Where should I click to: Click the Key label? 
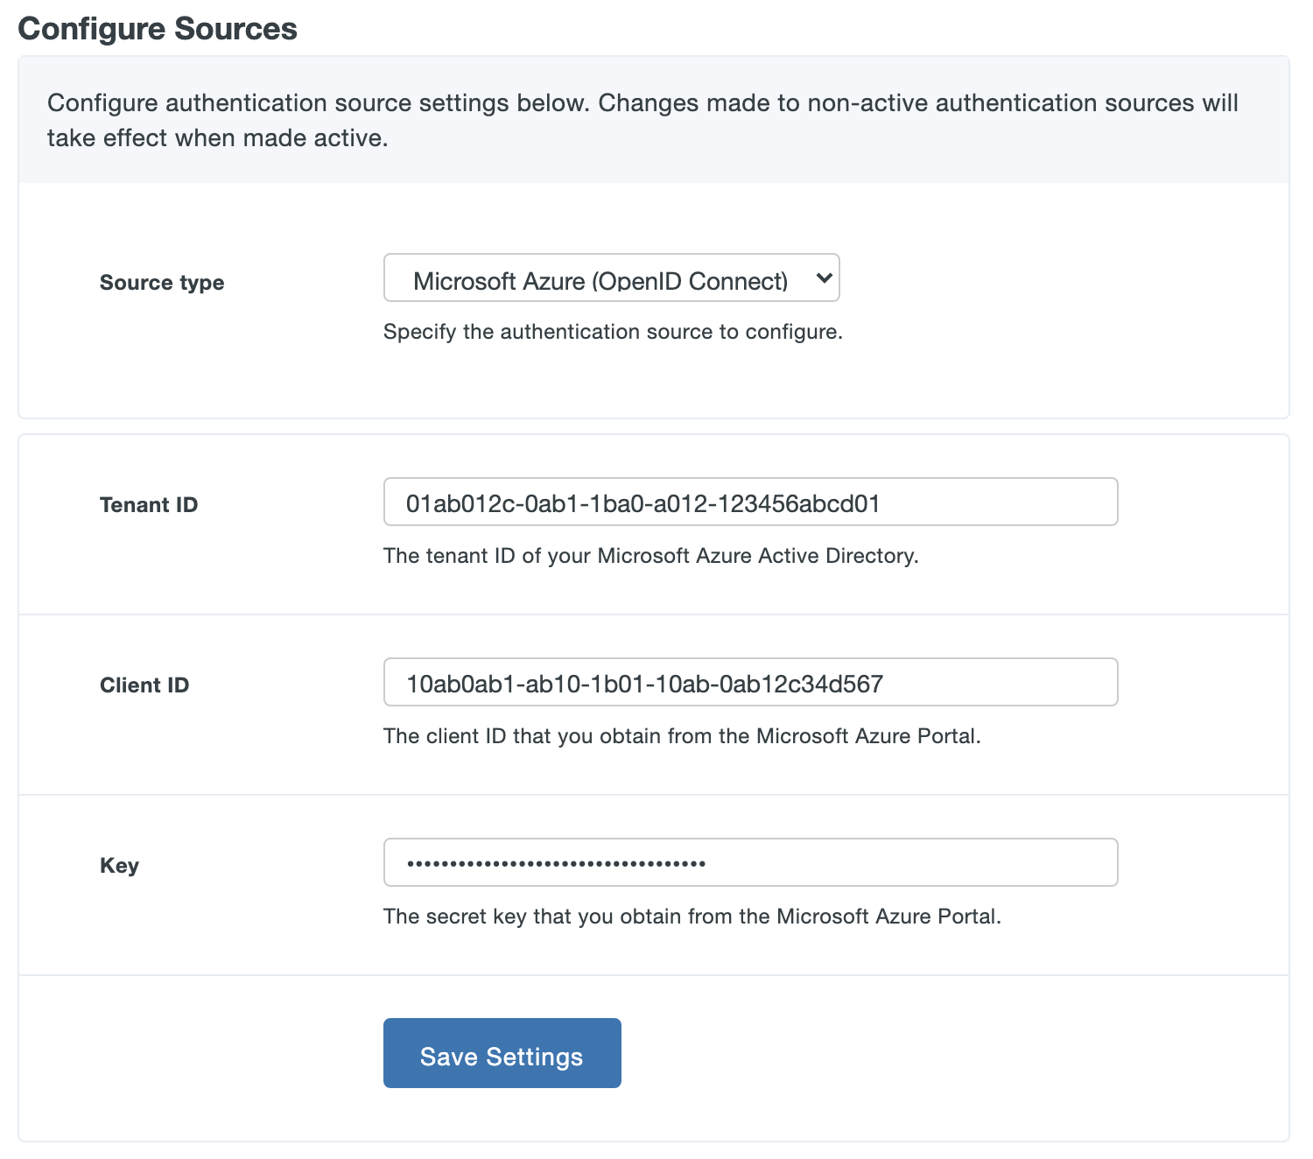118,865
